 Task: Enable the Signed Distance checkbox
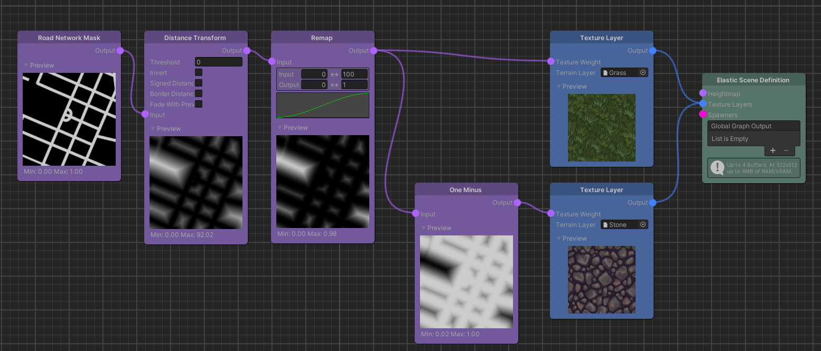pyautogui.click(x=198, y=83)
